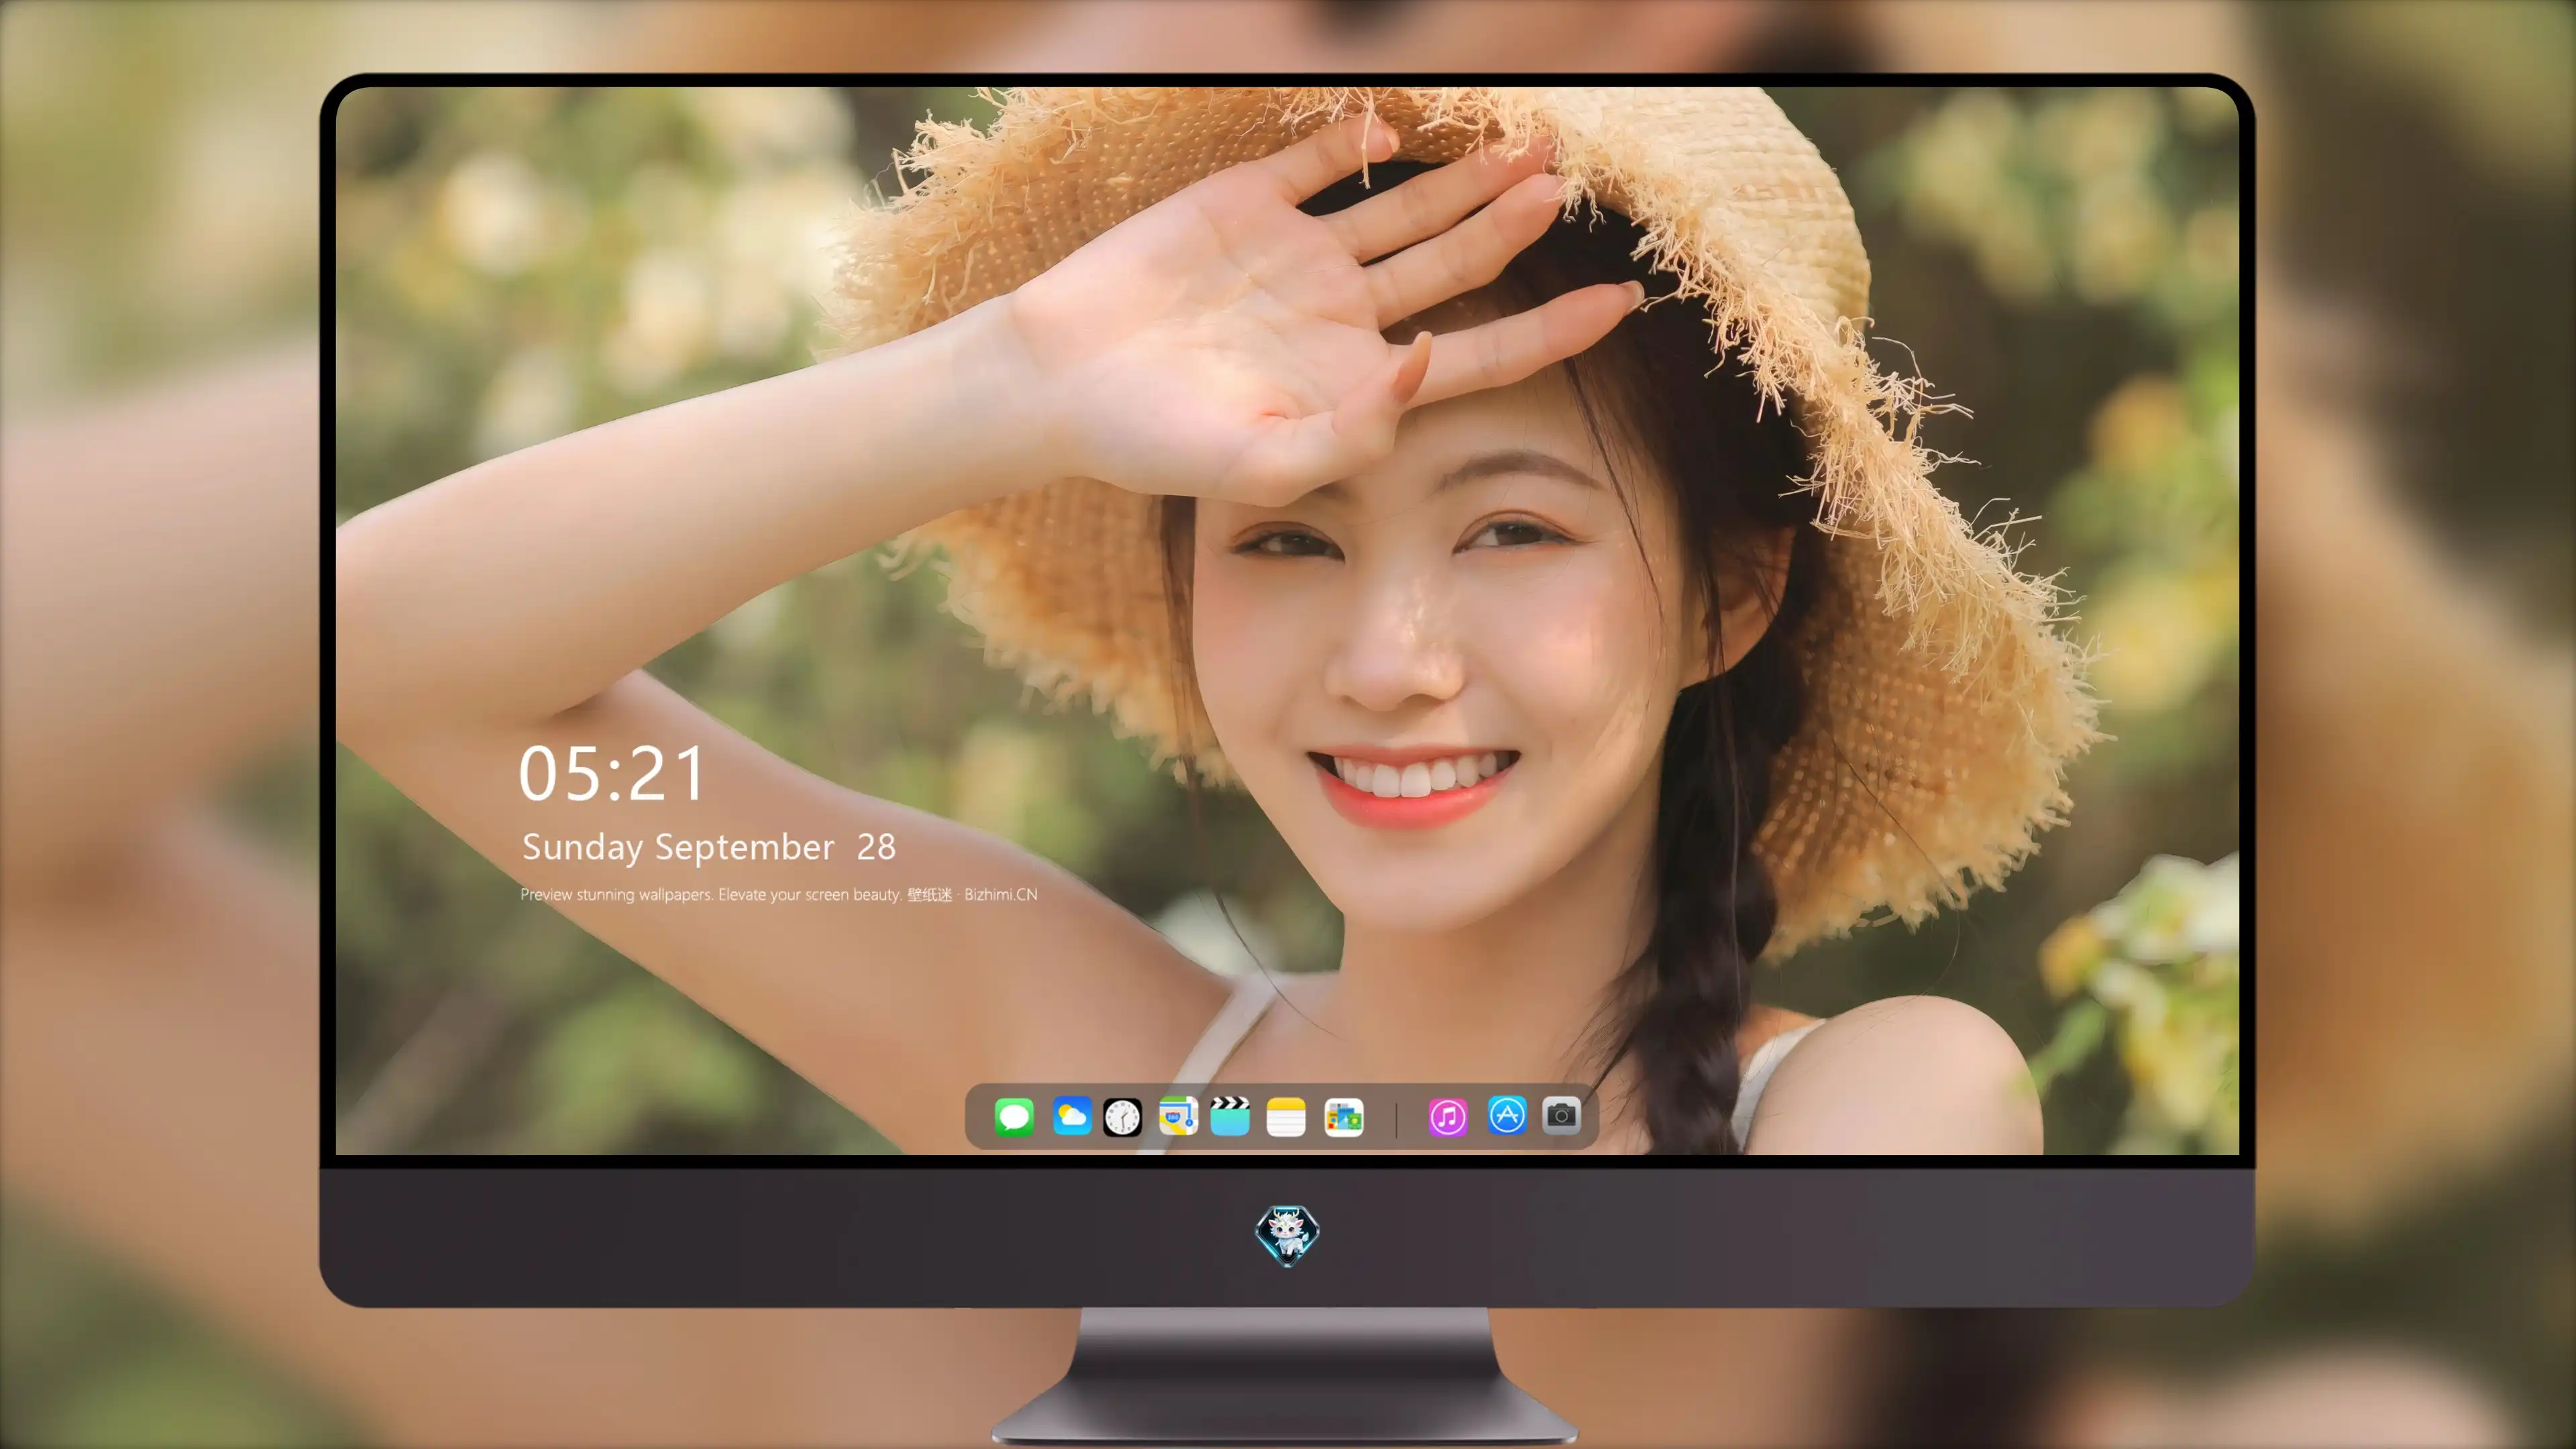This screenshot has height=1449, width=2576.
Task: Launch the Maps app from the dock
Action: pyautogui.click(x=1178, y=1117)
